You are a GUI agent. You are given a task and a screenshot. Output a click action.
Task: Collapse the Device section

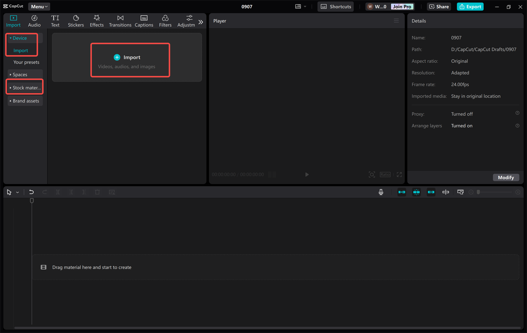click(25, 38)
